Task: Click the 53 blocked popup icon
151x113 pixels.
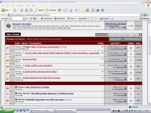Action: (x=60, y=19)
